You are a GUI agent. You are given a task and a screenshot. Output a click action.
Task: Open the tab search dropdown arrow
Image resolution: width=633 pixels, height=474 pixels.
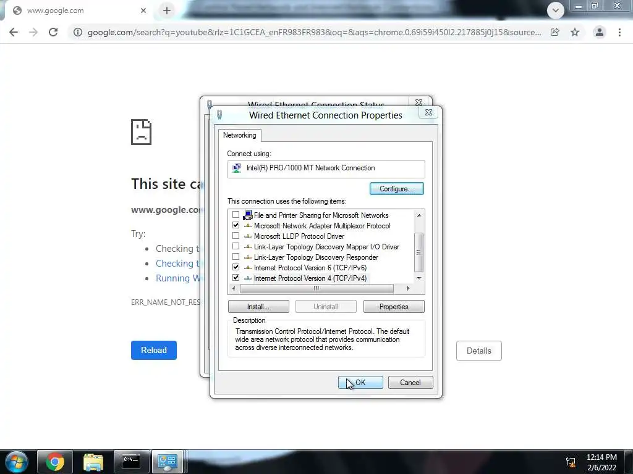pyautogui.click(x=556, y=10)
